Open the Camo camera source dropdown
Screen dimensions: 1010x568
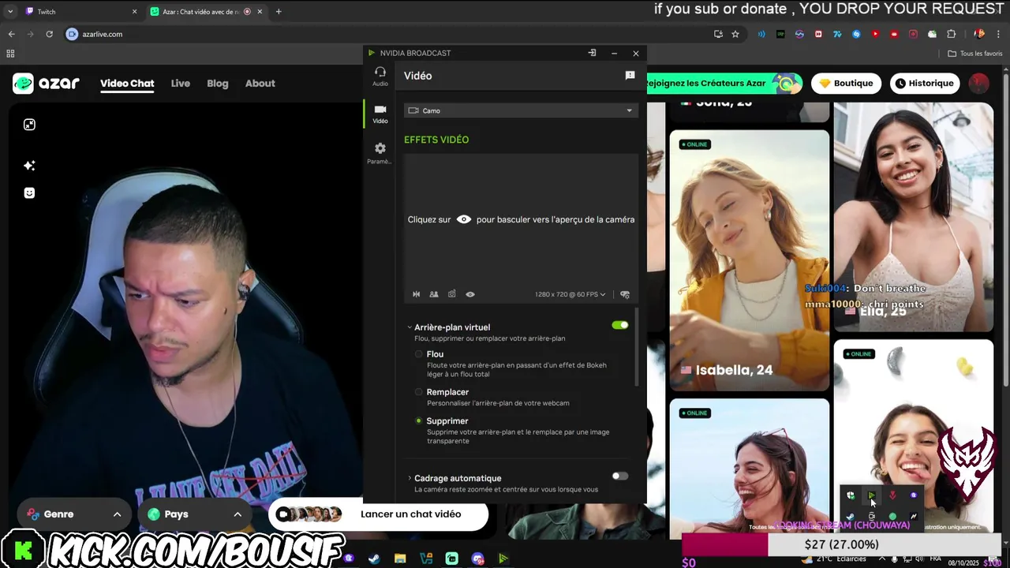(521, 110)
